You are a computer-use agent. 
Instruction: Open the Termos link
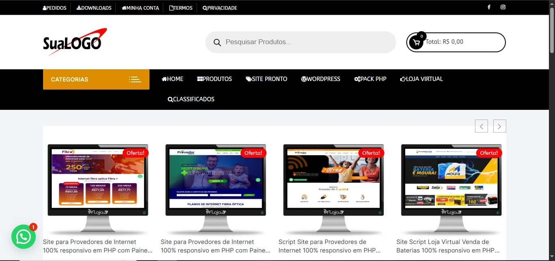tap(180, 8)
